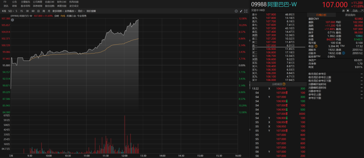Viewport: 364px width, 158px height.
Task: Click the 通 connect indicator icon
Action: pos(343,10)
